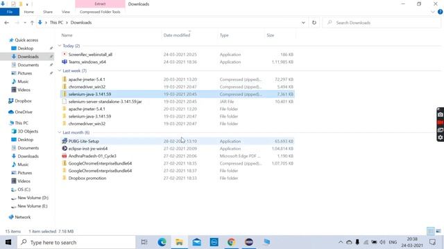
Task: Open the Explorer help icon
Action: [x=440, y=12]
